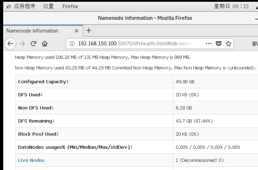Bookmark this page with the star
The width and height of the screenshot is (258, 170).
pos(229,44)
